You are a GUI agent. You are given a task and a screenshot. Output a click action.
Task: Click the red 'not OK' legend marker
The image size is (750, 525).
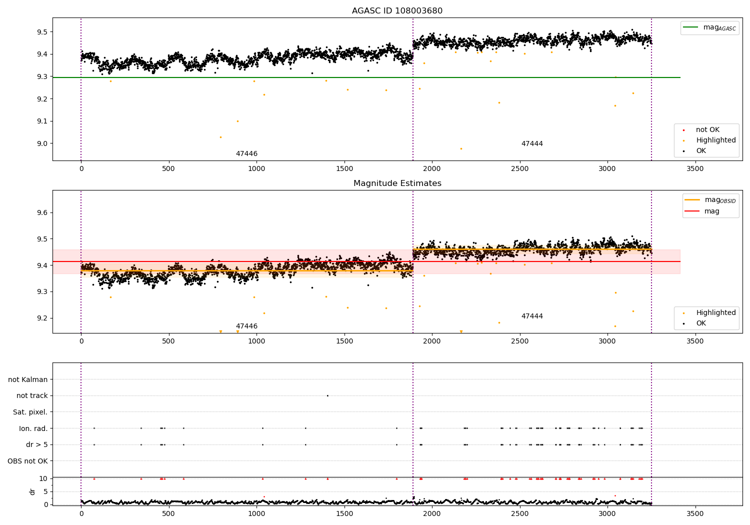click(x=683, y=130)
